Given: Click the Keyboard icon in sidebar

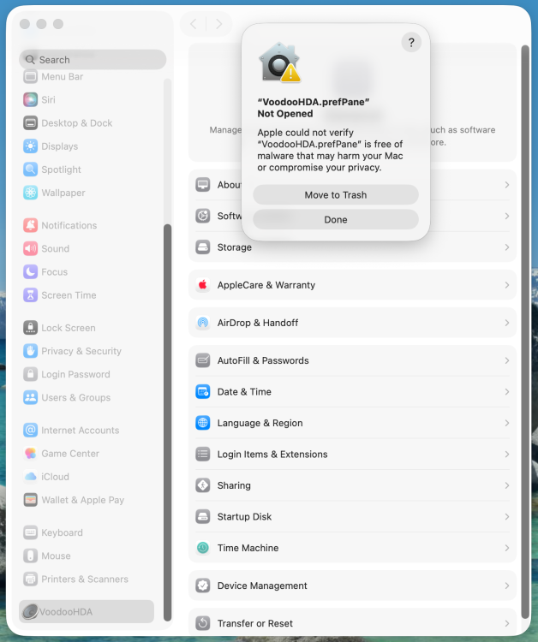Looking at the screenshot, I should [x=30, y=532].
